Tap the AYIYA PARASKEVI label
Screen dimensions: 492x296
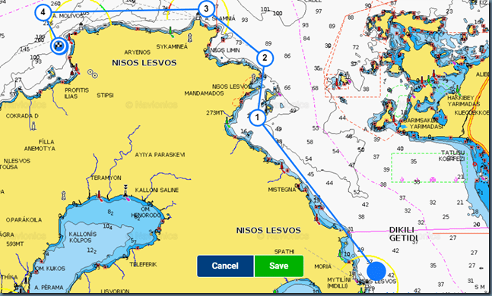(160, 155)
